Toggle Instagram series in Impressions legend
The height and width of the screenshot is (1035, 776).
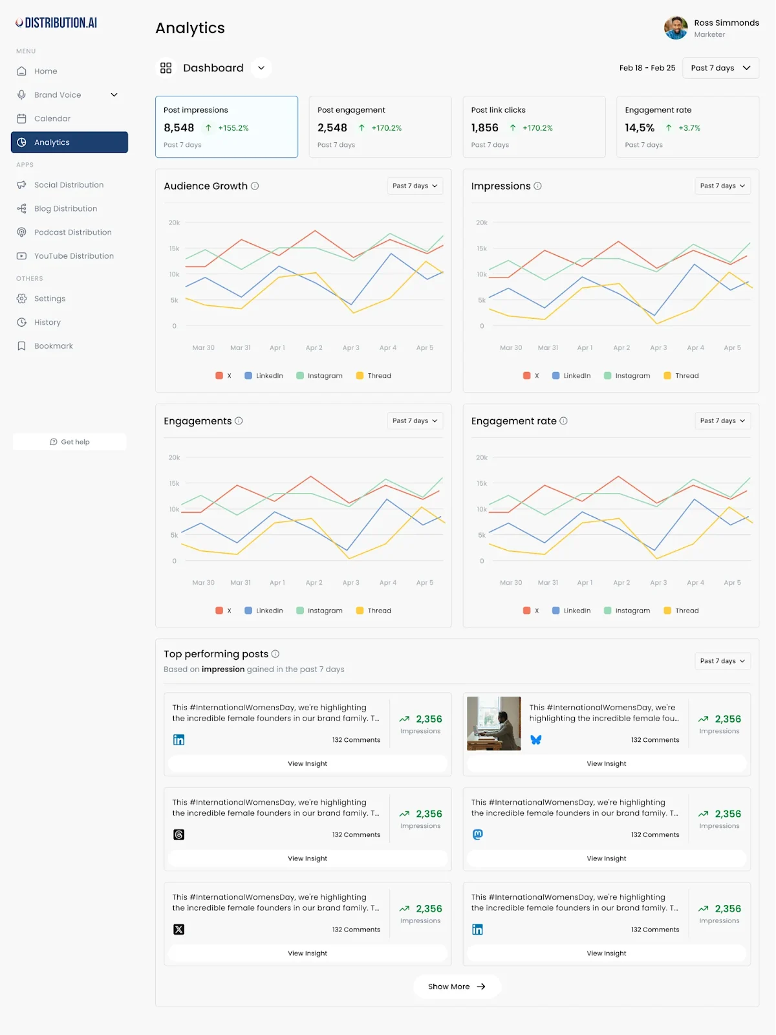627,376
